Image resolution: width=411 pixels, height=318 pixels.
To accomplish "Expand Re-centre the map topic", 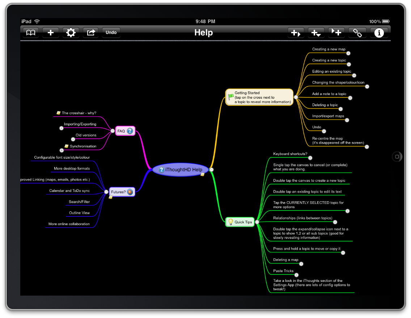I will pyautogui.click(x=367, y=147).
